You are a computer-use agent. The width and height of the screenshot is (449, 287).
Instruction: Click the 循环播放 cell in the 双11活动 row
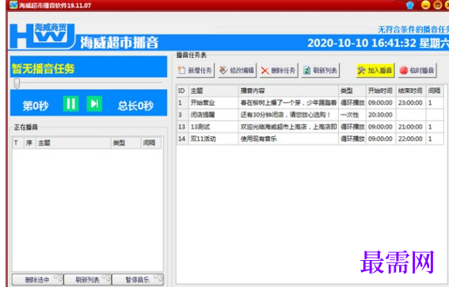[x=352, y=139]
